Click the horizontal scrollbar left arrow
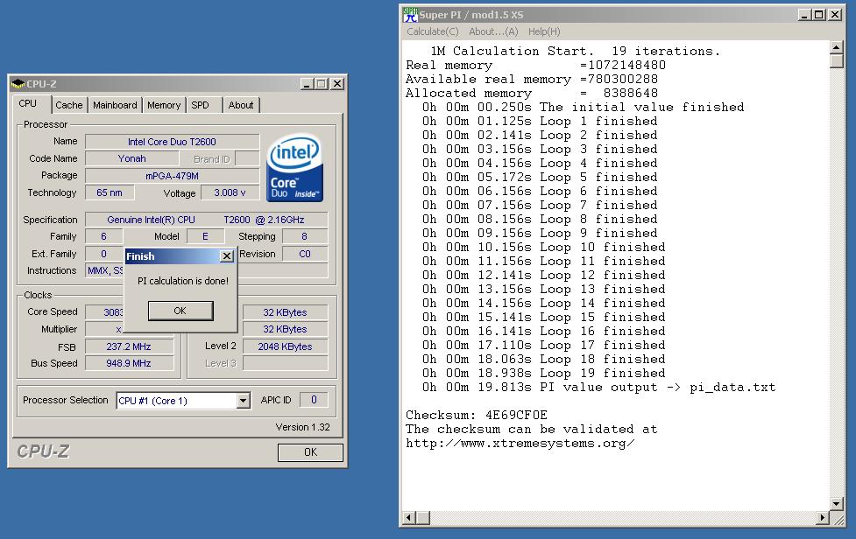Screen dimensions: 856x539 pyautogui.click(x=409, y=517)
